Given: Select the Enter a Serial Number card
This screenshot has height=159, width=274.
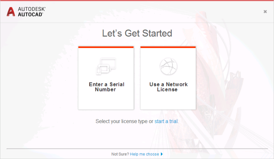Looking at the screenshot, I should point(106,78).
